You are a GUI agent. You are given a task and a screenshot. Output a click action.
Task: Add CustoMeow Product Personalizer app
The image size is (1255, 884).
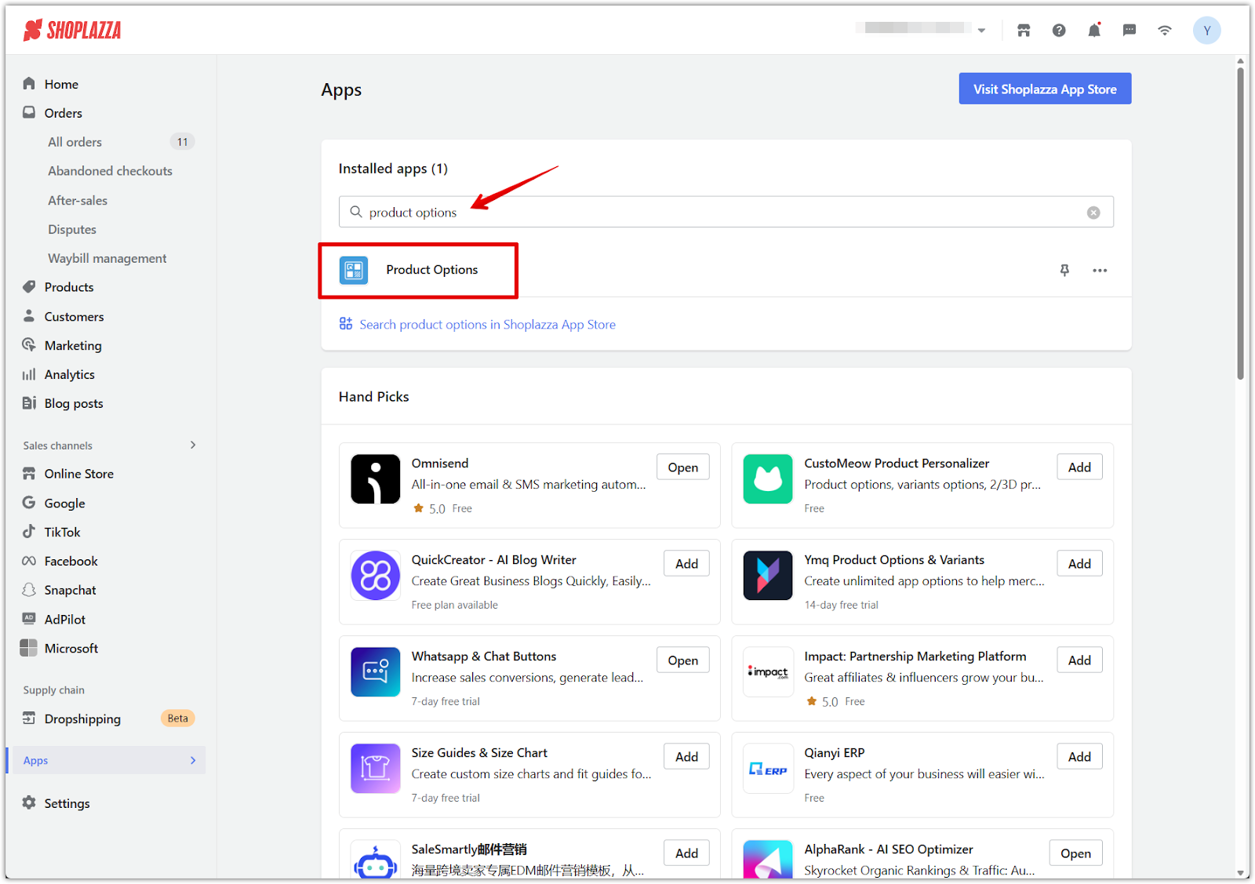point(1079,467)
